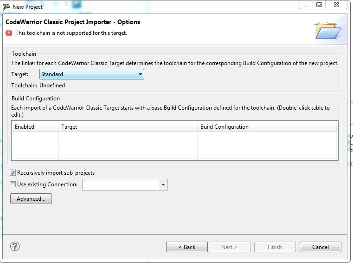353x263 pixels.
Task: Maximize the New Project dialog window
Action: coord(319,5)
